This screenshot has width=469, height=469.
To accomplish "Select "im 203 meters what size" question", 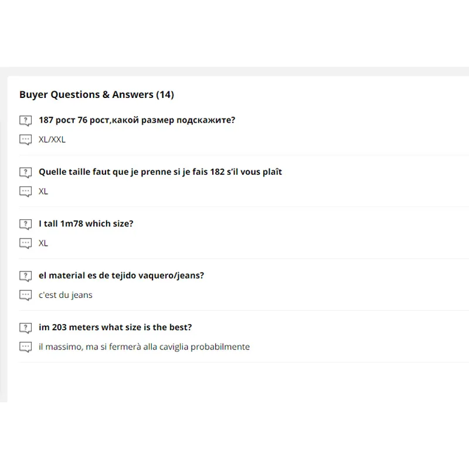I will (115, 327).
